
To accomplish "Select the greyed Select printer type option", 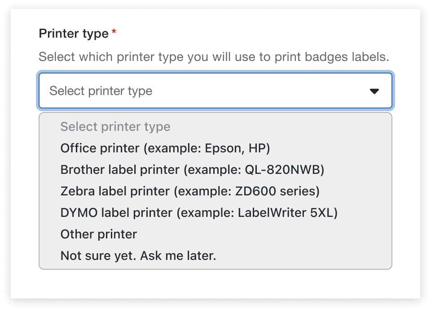I will point(115,126).
